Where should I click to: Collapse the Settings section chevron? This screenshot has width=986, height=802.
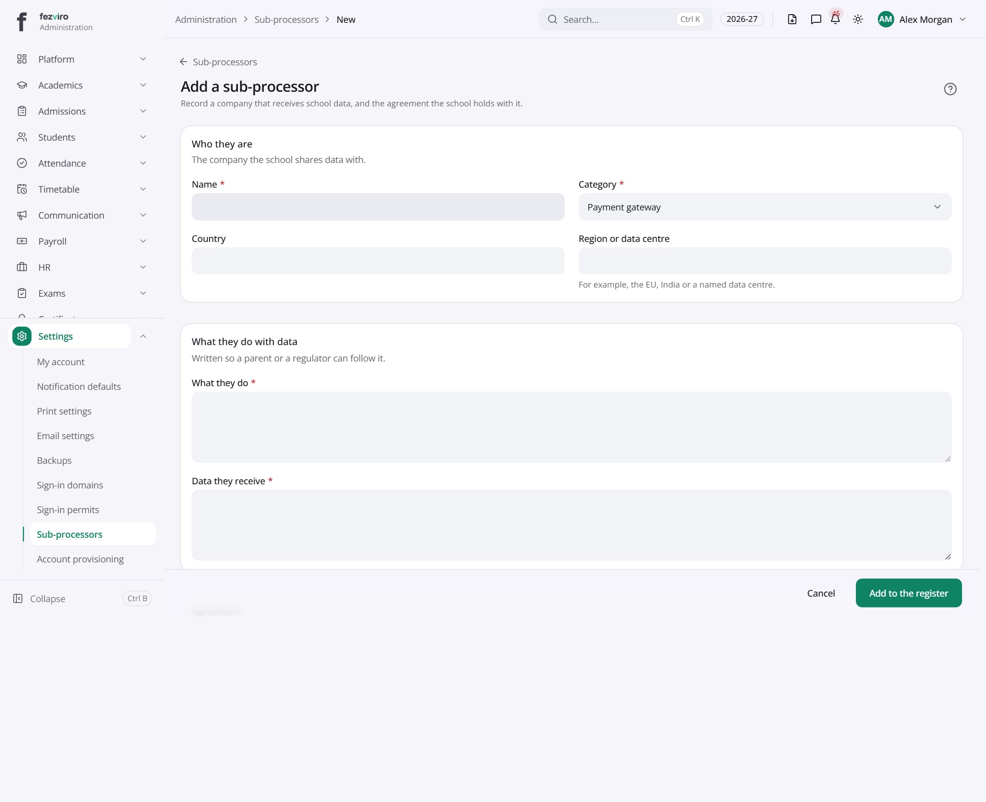click(143, 336)
